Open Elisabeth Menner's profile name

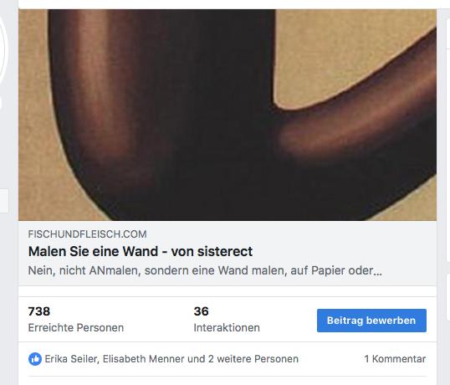coord(144,359)
